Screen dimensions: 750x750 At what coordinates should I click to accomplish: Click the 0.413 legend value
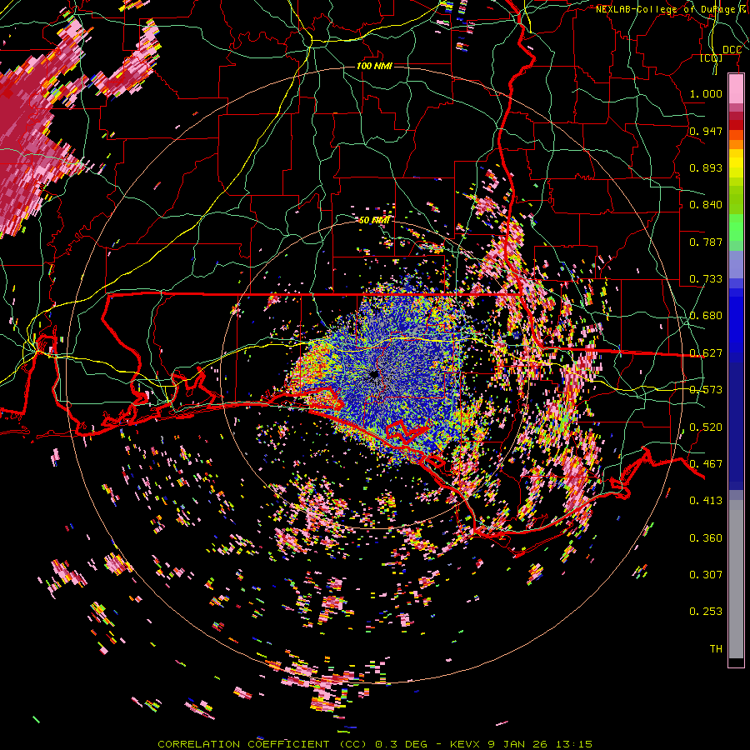pyautogui.click(x=706, y=501)
